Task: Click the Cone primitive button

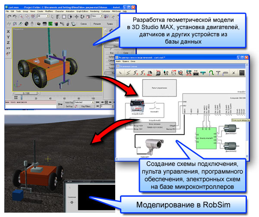Action: click(x=126, y=53)
